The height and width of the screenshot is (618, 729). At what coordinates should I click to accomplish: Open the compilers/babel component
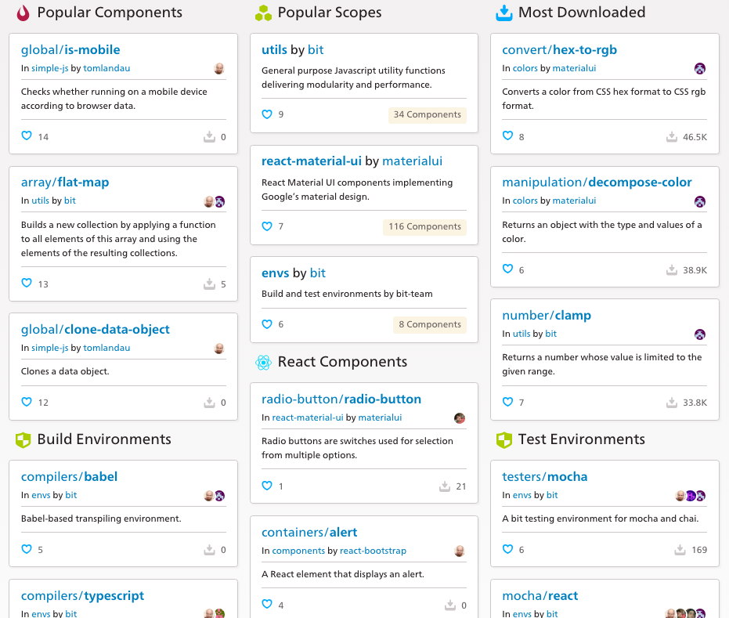click(69, 477)
